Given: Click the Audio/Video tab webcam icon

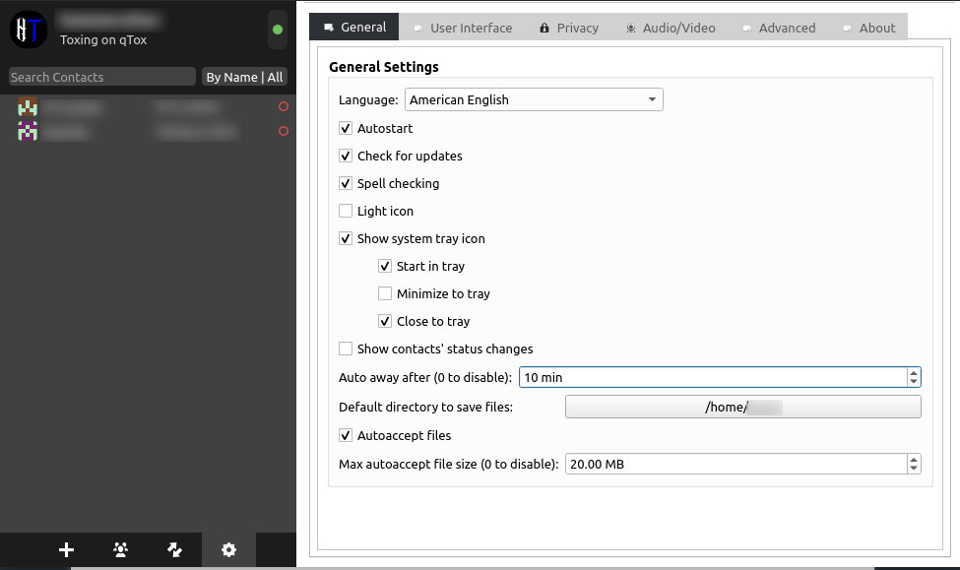Looking at the screenshot, I should point(630,29).
